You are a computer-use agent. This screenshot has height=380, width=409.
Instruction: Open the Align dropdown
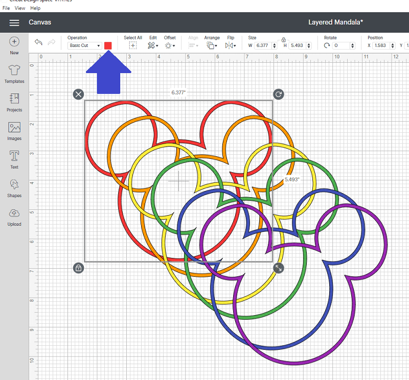pyautogui.click(x=193, y=45)
